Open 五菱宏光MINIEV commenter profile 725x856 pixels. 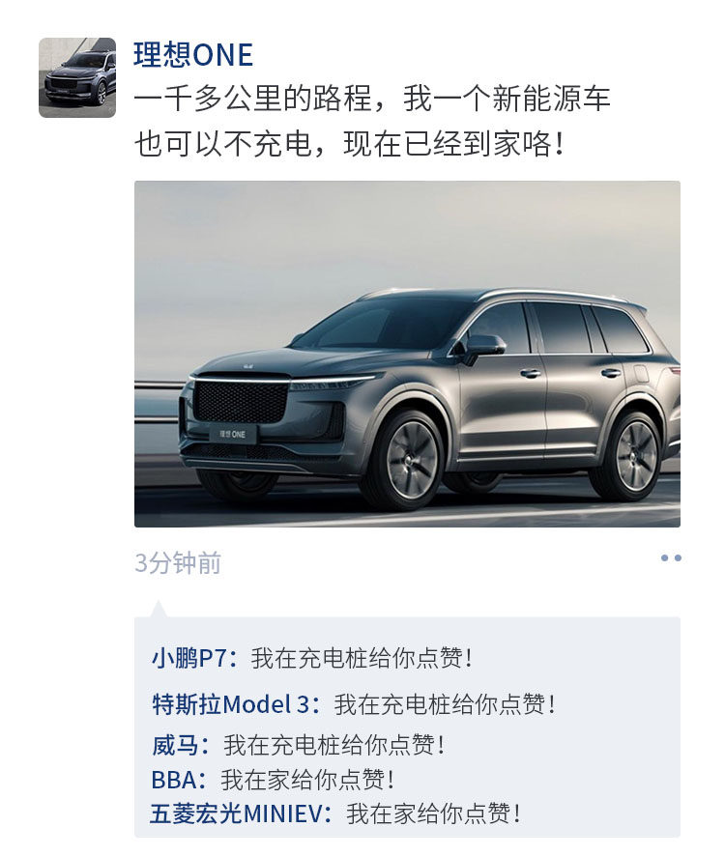(241, 813)
